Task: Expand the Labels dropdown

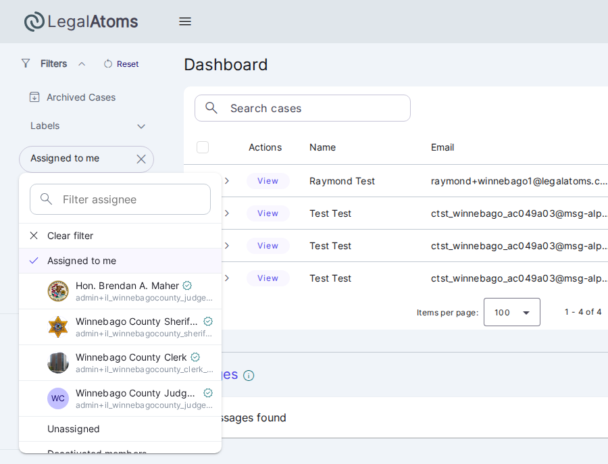Action: click(88, 126)
